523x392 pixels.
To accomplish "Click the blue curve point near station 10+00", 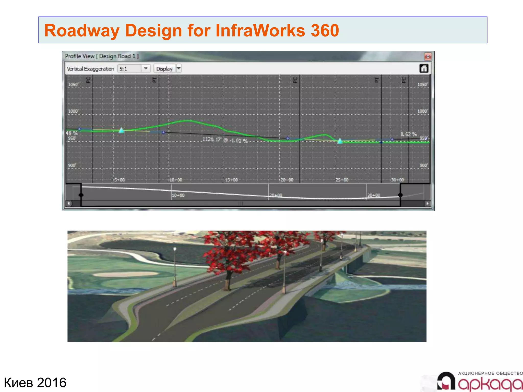I will pyautogui.click(x=163, y=132).
